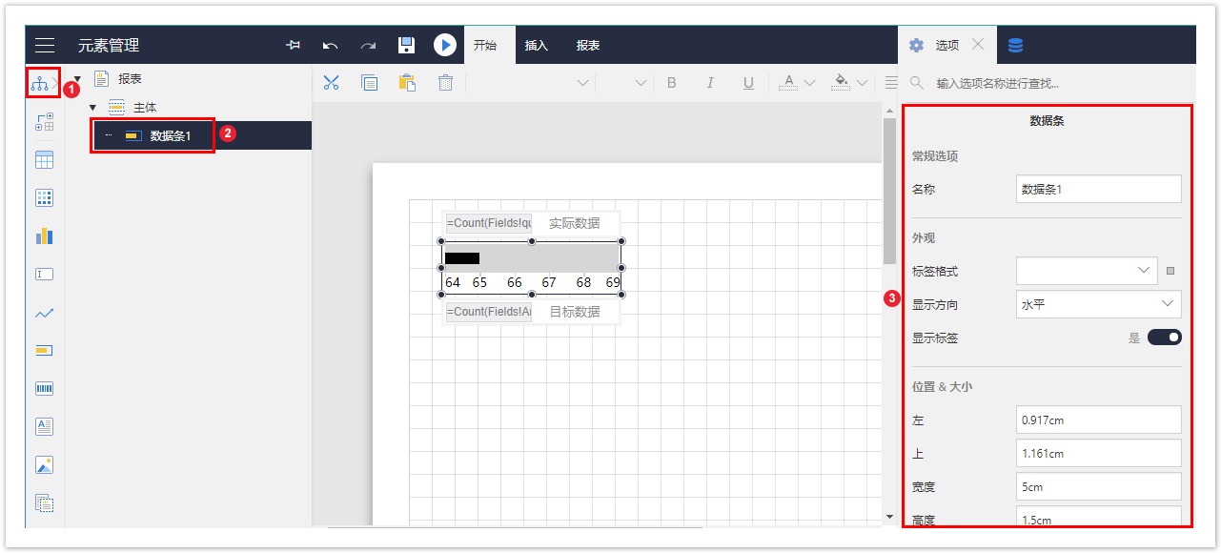Open the 标签格式 dropdown
The width and height of the screenshot is (1221, 553).
[x=1087, y=271]
